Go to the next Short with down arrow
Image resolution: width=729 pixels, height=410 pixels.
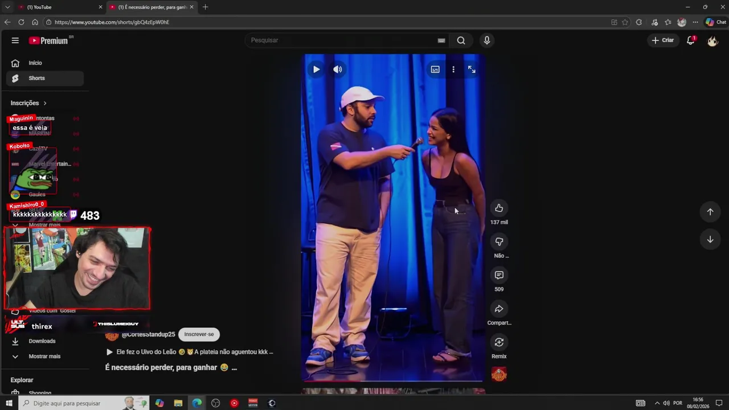710,239
